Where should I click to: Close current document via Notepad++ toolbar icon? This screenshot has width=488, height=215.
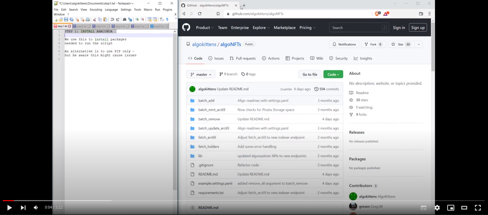77,19
